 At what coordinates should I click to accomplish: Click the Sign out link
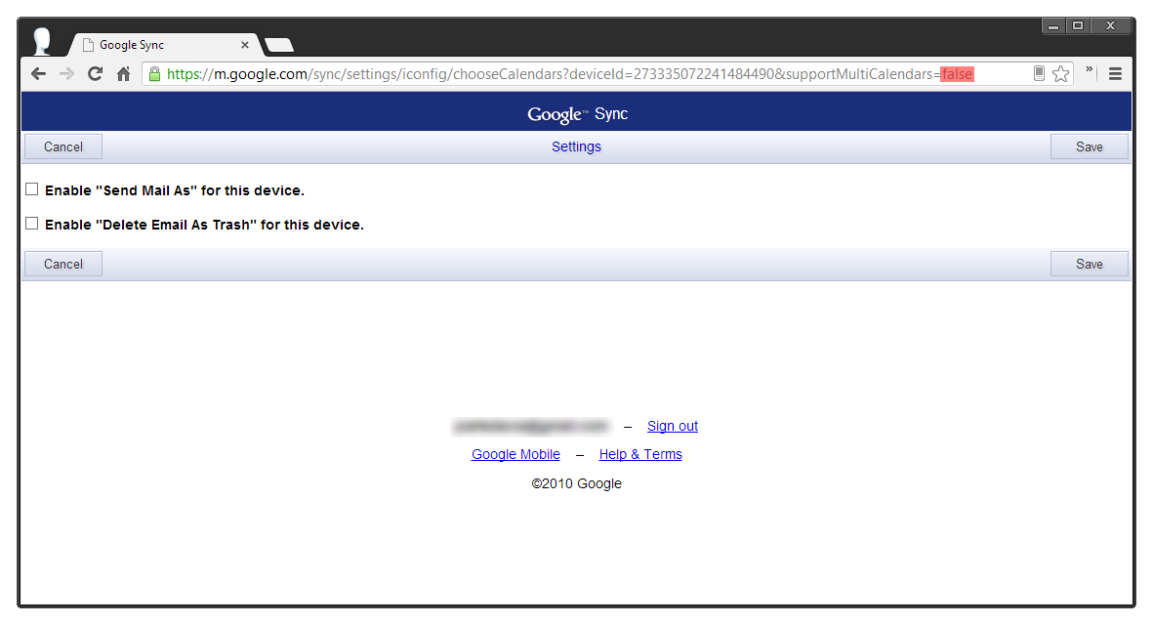pos(672,426)
